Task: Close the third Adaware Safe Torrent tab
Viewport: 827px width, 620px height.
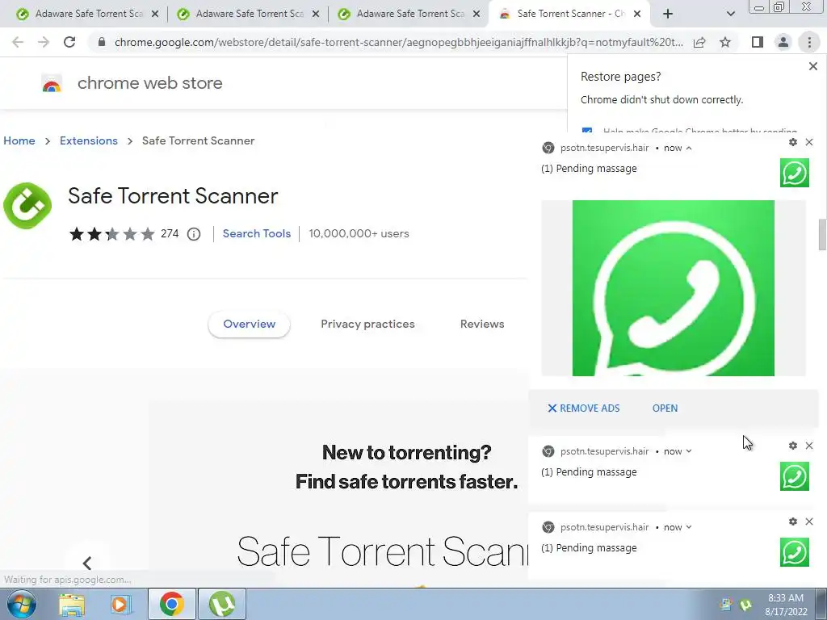Action: pyautogui.click(x=476, y=15)
